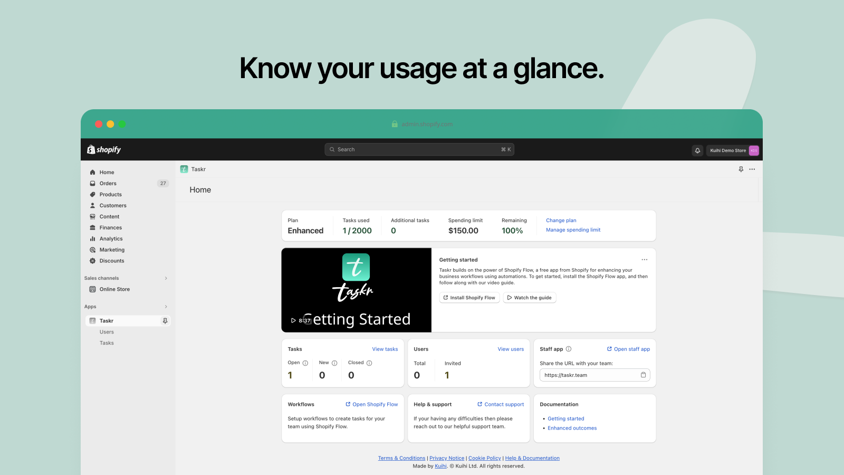Open the app header more options menu
844x475 pixels.
pyautogui.click(x=752, y=169)
